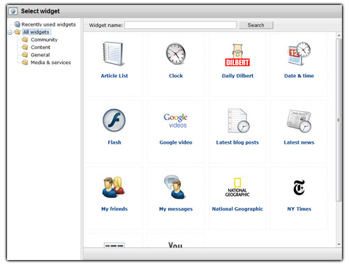Click the Latest blog posts link

(x=237, y=142)
